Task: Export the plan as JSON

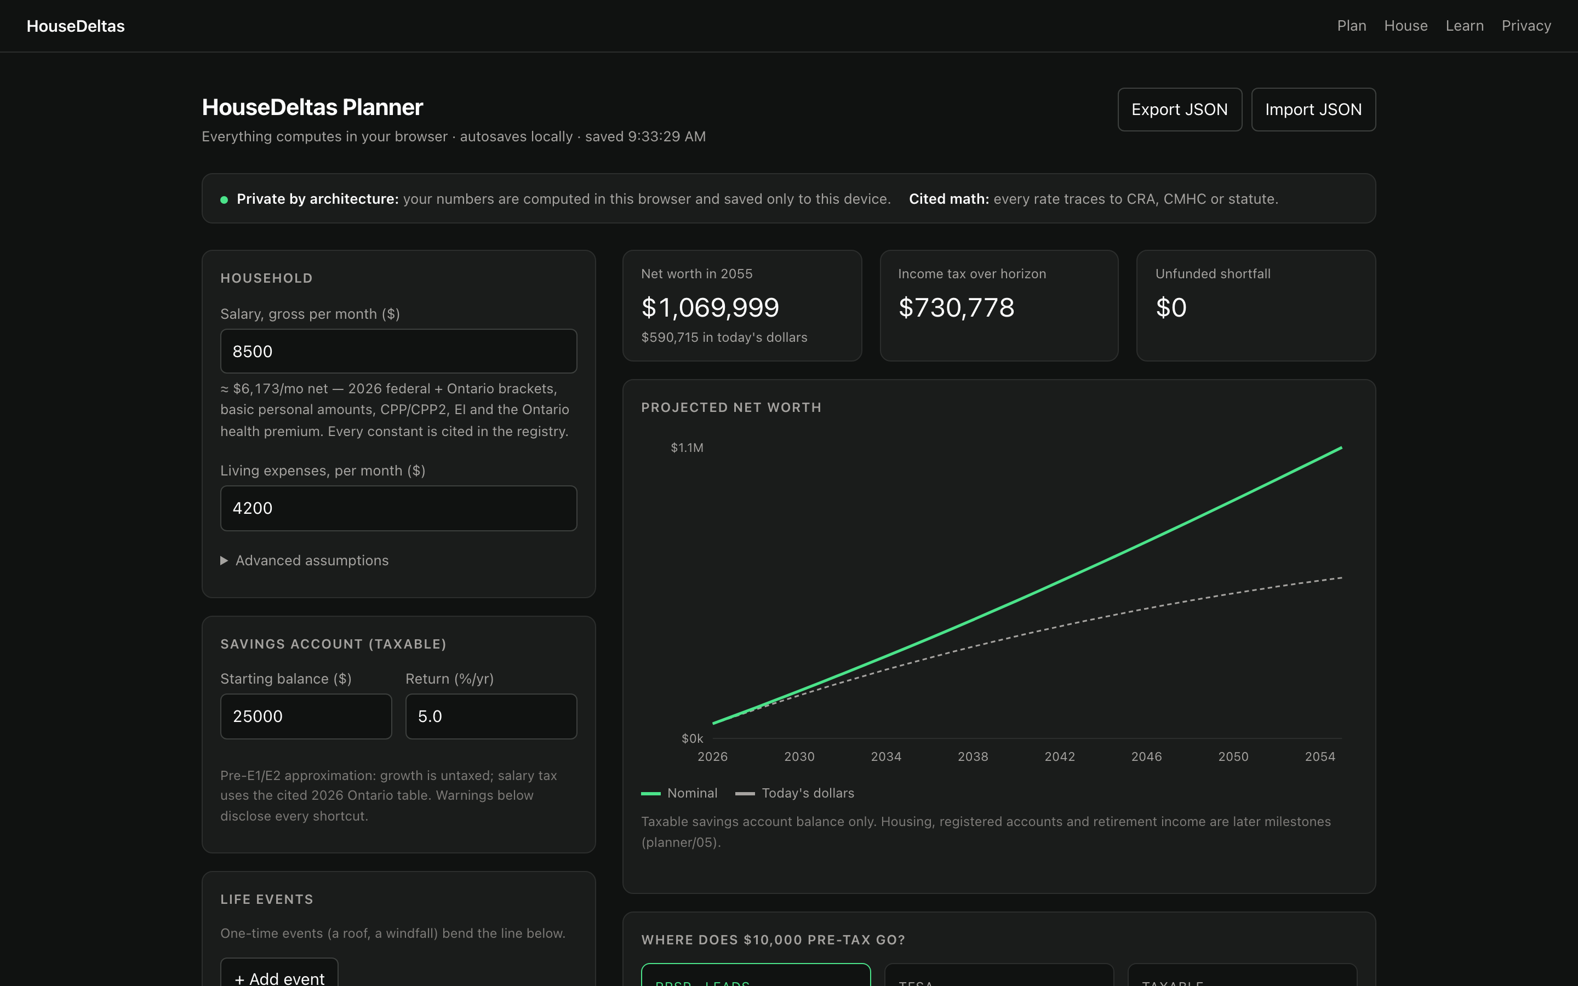Action: 1179,110
